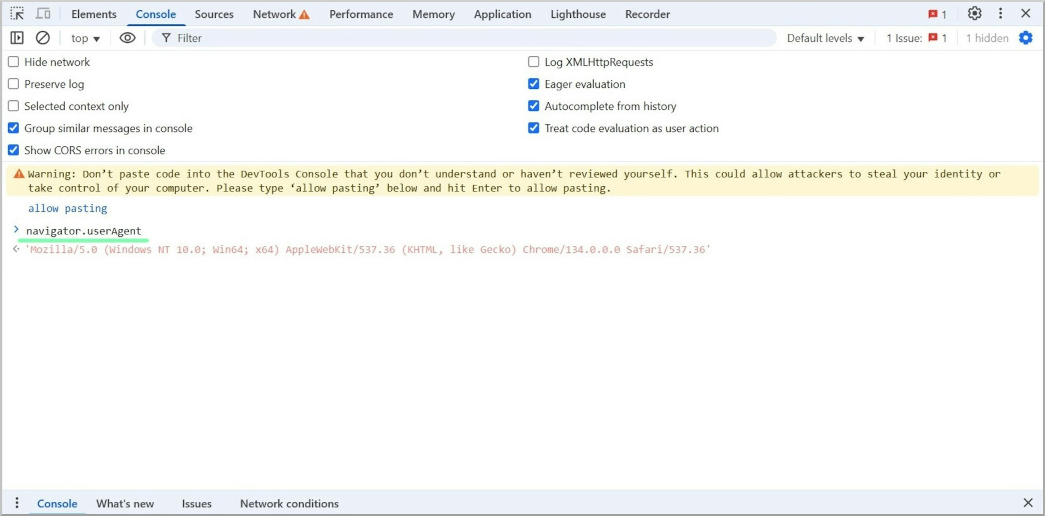
Task: Check the Hide network checkbox
Action: tap(13, 62)
